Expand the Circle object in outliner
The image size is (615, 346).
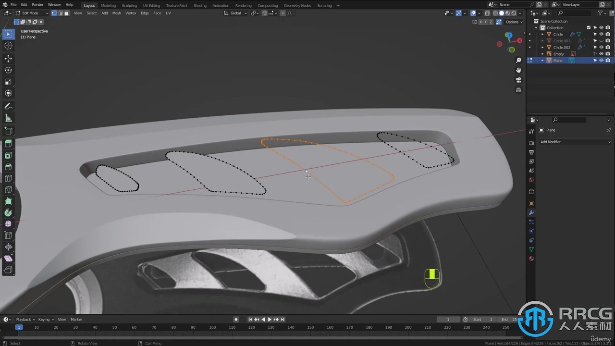(x=542, y=34)
